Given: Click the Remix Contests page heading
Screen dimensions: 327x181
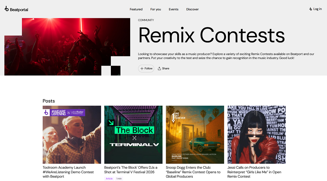Looking at the screenshot, I should coord(212,35).
